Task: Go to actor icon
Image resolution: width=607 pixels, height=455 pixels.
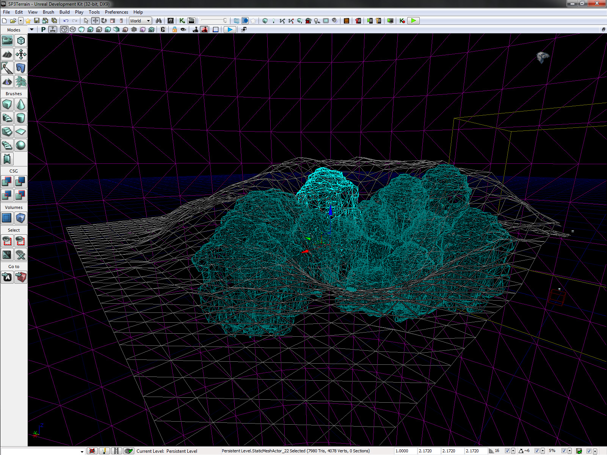Action: (x=7, y=277)
